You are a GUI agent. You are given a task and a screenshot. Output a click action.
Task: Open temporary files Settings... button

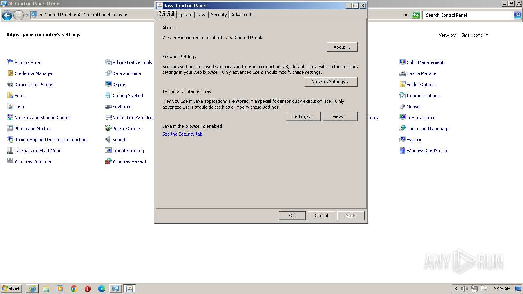[303, 116]
